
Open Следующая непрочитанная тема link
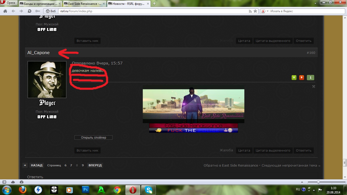[291, 165]
